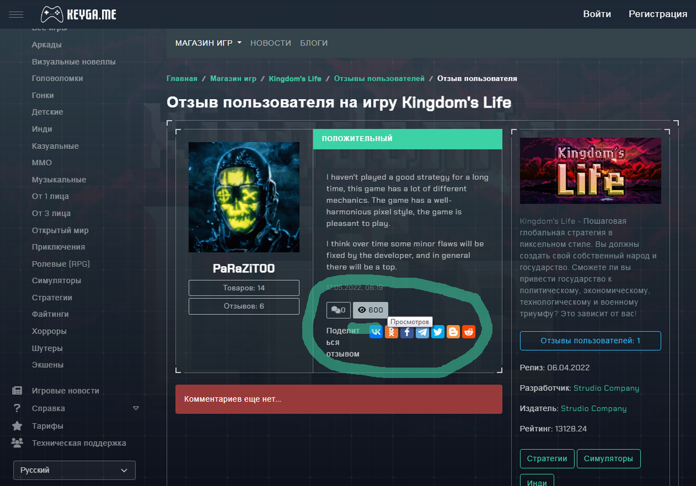Click the comments count icon button
The height and width of the screenshot is (486, 696).
tap(338, 310)
